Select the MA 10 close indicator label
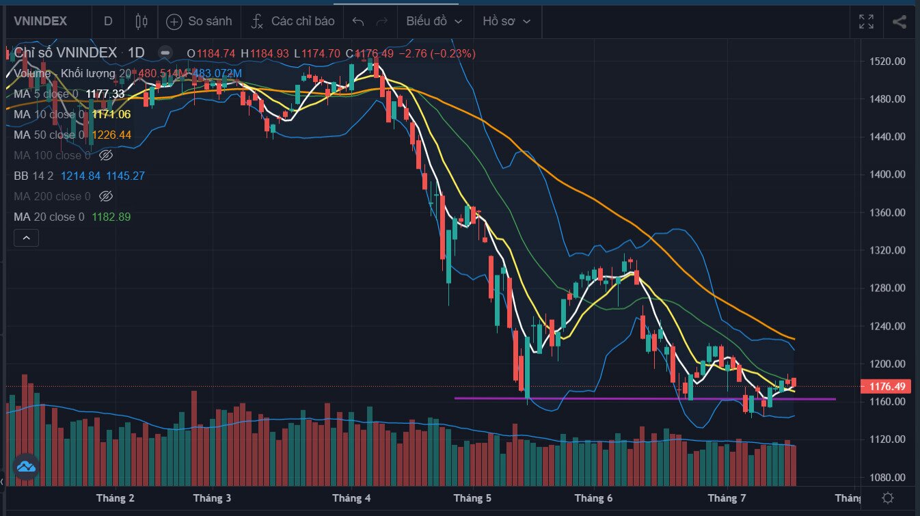 pyautogui.click(x=49, y=114)
